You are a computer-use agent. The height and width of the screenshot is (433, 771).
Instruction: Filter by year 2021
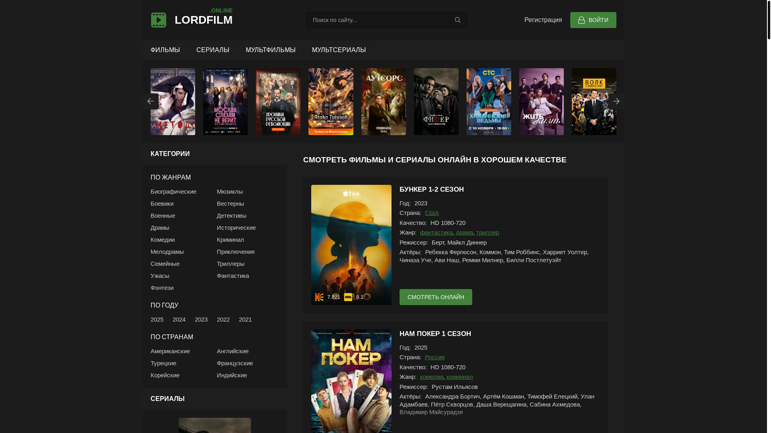coord(245,320)
